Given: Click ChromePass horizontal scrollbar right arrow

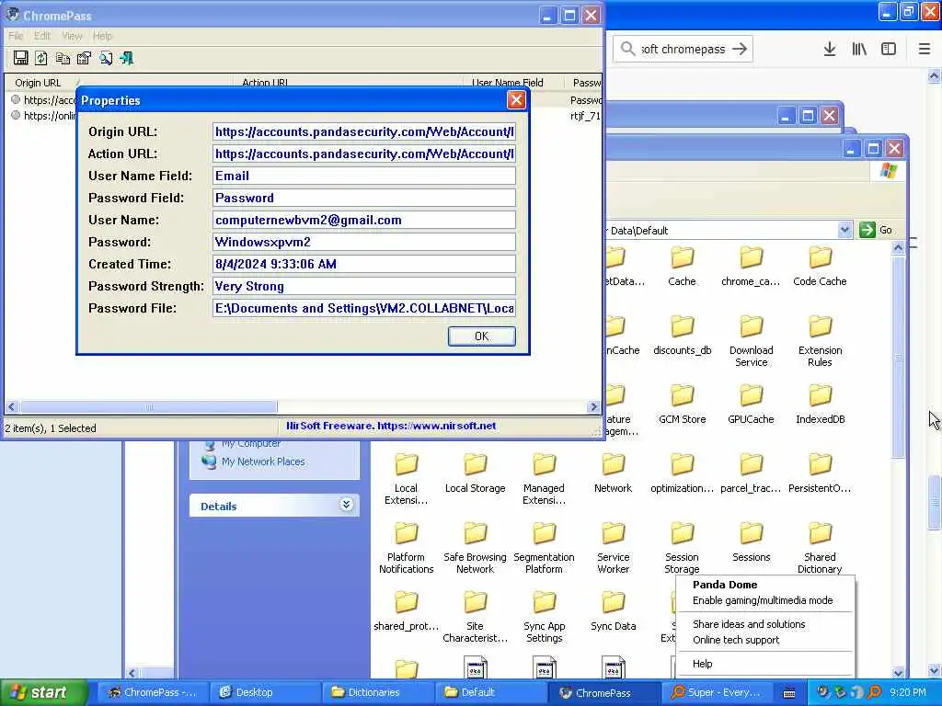Looking at the screenshot, I should [x=593, y=406].
